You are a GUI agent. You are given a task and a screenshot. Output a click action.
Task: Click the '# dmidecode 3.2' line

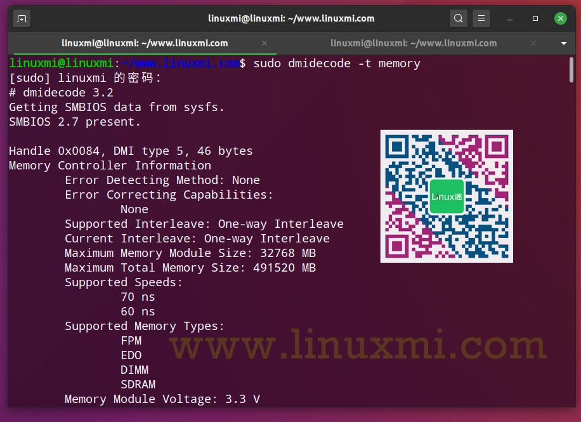pyautogui.click(x=61, y=93)
